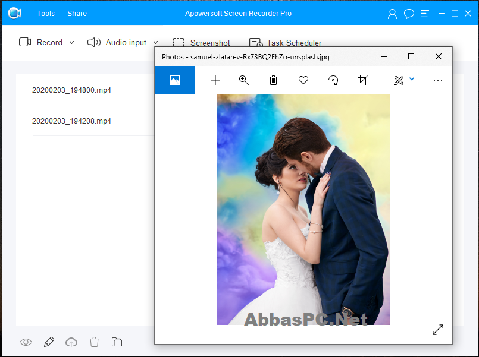479x357 pixels.
Task: Open the feedback chat bubble icon
Action: click(x=409, y=14)
